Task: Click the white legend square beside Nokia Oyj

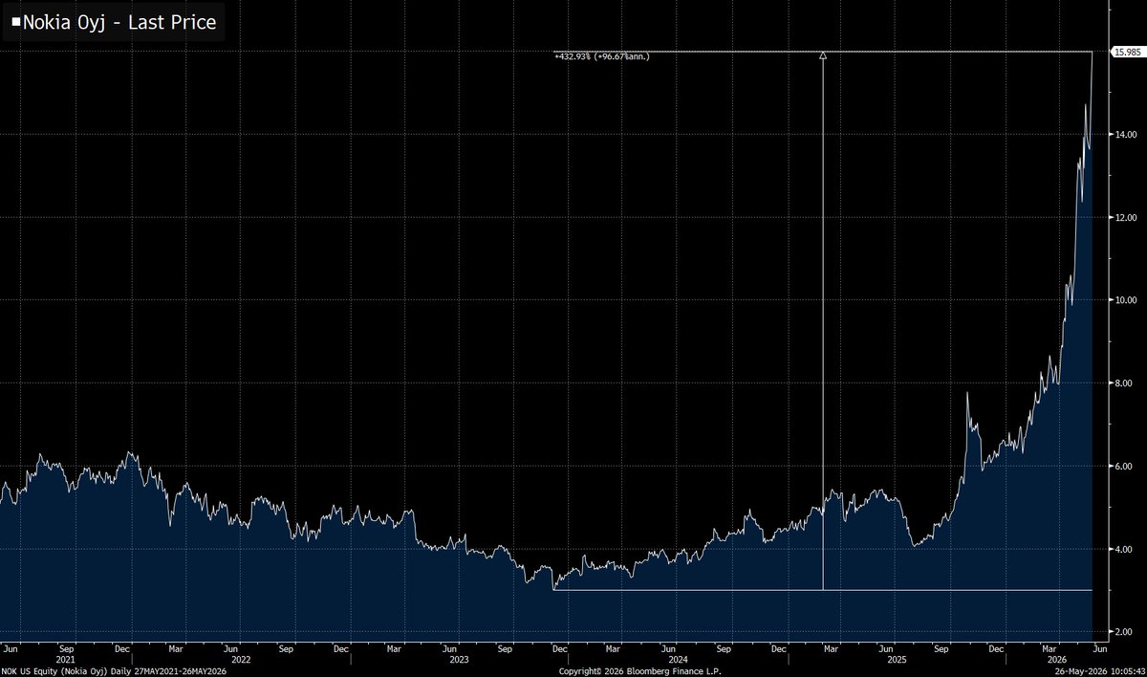Action: point(14,21)
